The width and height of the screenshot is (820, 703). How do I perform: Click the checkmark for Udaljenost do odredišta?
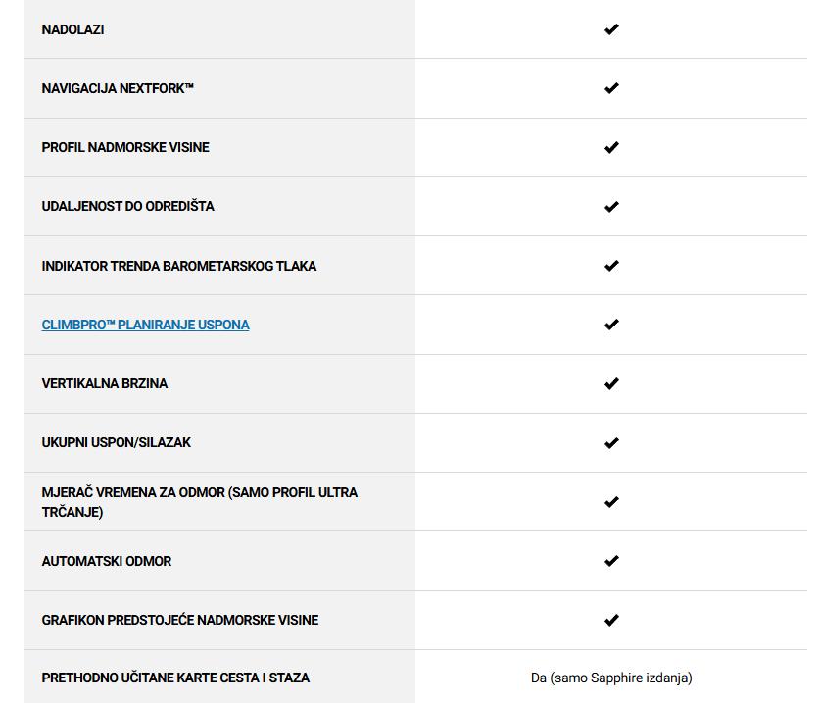[x=611, y=206]
